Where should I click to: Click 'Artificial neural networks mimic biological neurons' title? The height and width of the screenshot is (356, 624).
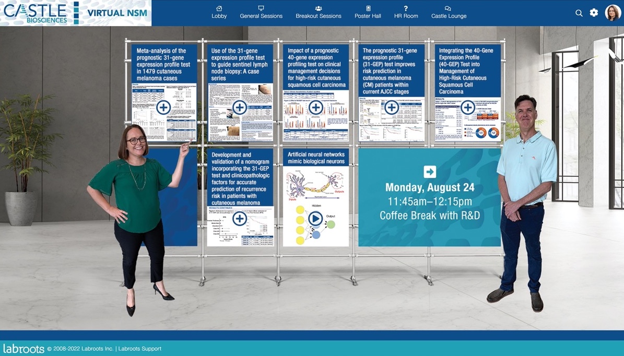316,158
